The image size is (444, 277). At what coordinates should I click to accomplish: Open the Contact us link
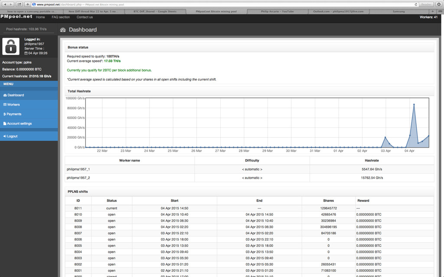(x=85, y=17)
